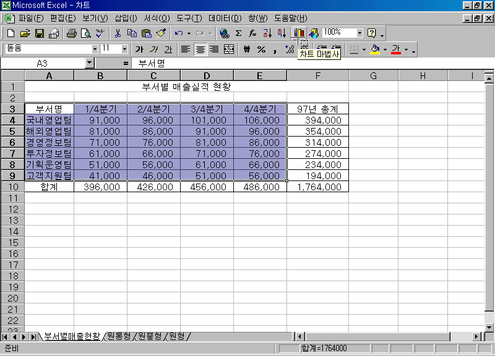Screen dimensions: 495x356
Task: Open the 서식(O) menu
Action: tap(157, 19)
